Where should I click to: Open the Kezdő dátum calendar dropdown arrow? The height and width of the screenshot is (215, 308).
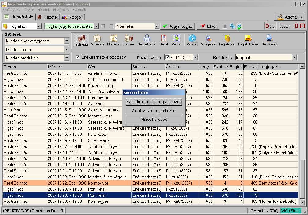click(x=195, y=57)
